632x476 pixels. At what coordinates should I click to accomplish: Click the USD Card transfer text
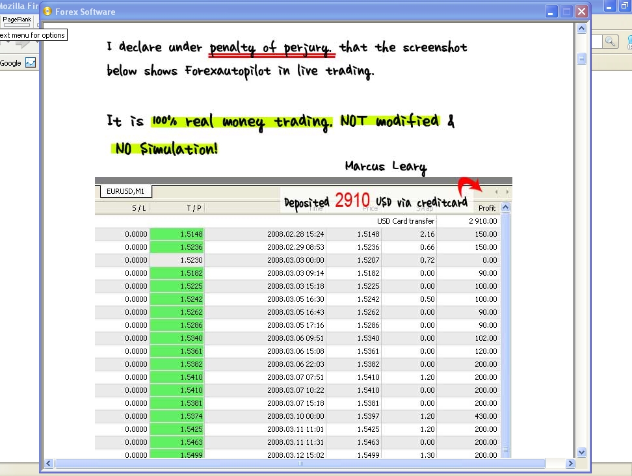(406, 221)
